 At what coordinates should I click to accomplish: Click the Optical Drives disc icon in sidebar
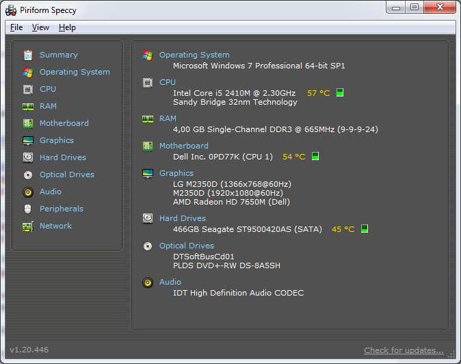point(28,175)
